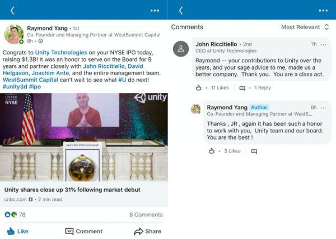Image resolution: width=336 pixels, height=239 pixels.
Task: Open the comments panel three-dot menu
Action: [323, 10]
